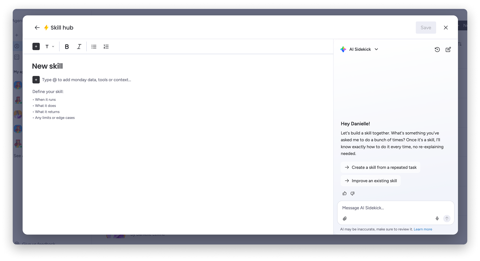Click the 'Define your skill:' text
The image size is (480, 261).
click(x=48, y=91)
